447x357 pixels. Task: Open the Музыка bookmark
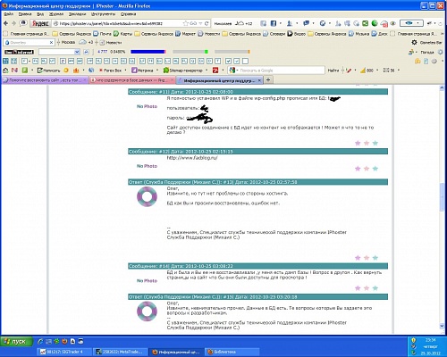pos(358,34)
